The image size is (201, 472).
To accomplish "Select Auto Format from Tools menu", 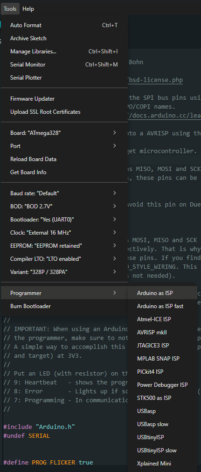I will click(64, 25).
